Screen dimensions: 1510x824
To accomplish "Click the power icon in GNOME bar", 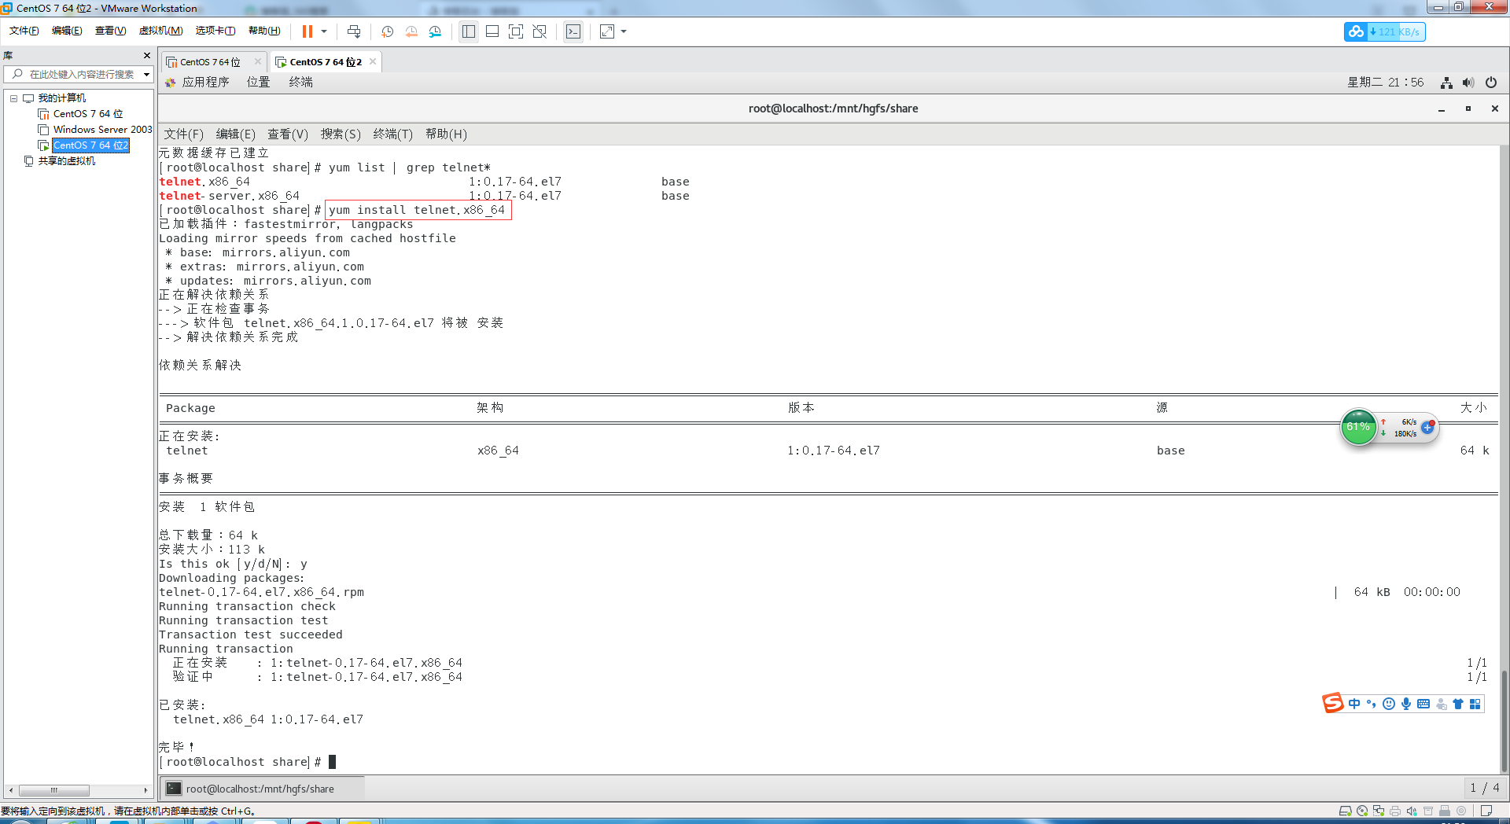I will (1491, 83).
